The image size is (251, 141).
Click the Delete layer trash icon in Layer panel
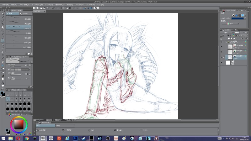pos(247,39)
